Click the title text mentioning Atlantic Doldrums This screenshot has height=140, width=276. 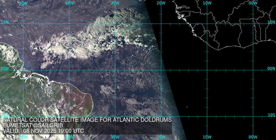coord(87,120)
